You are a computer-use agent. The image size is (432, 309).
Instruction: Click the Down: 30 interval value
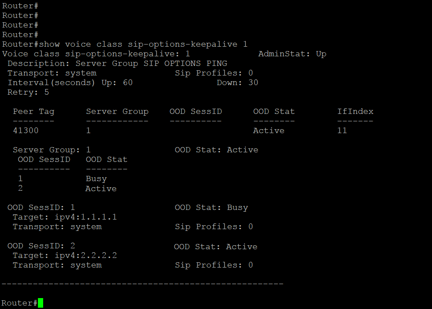[x=238, y=83]
